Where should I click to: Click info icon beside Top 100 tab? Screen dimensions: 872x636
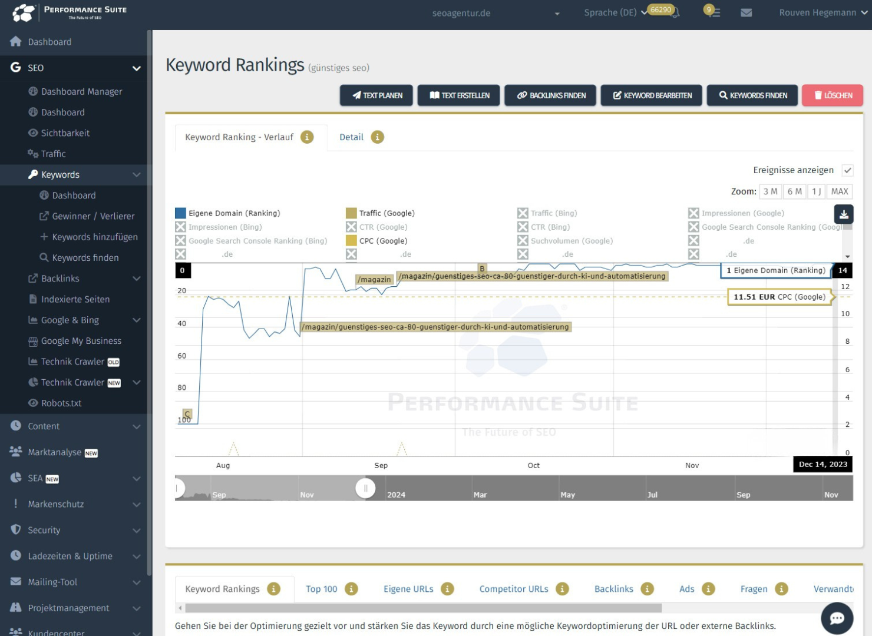[x=351, y=589]
